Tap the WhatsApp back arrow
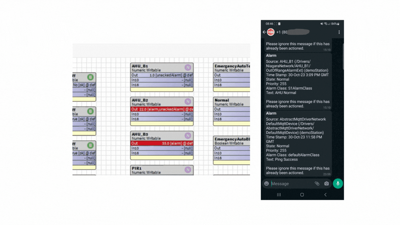400x225 pixels. click(x=265, y=32)
